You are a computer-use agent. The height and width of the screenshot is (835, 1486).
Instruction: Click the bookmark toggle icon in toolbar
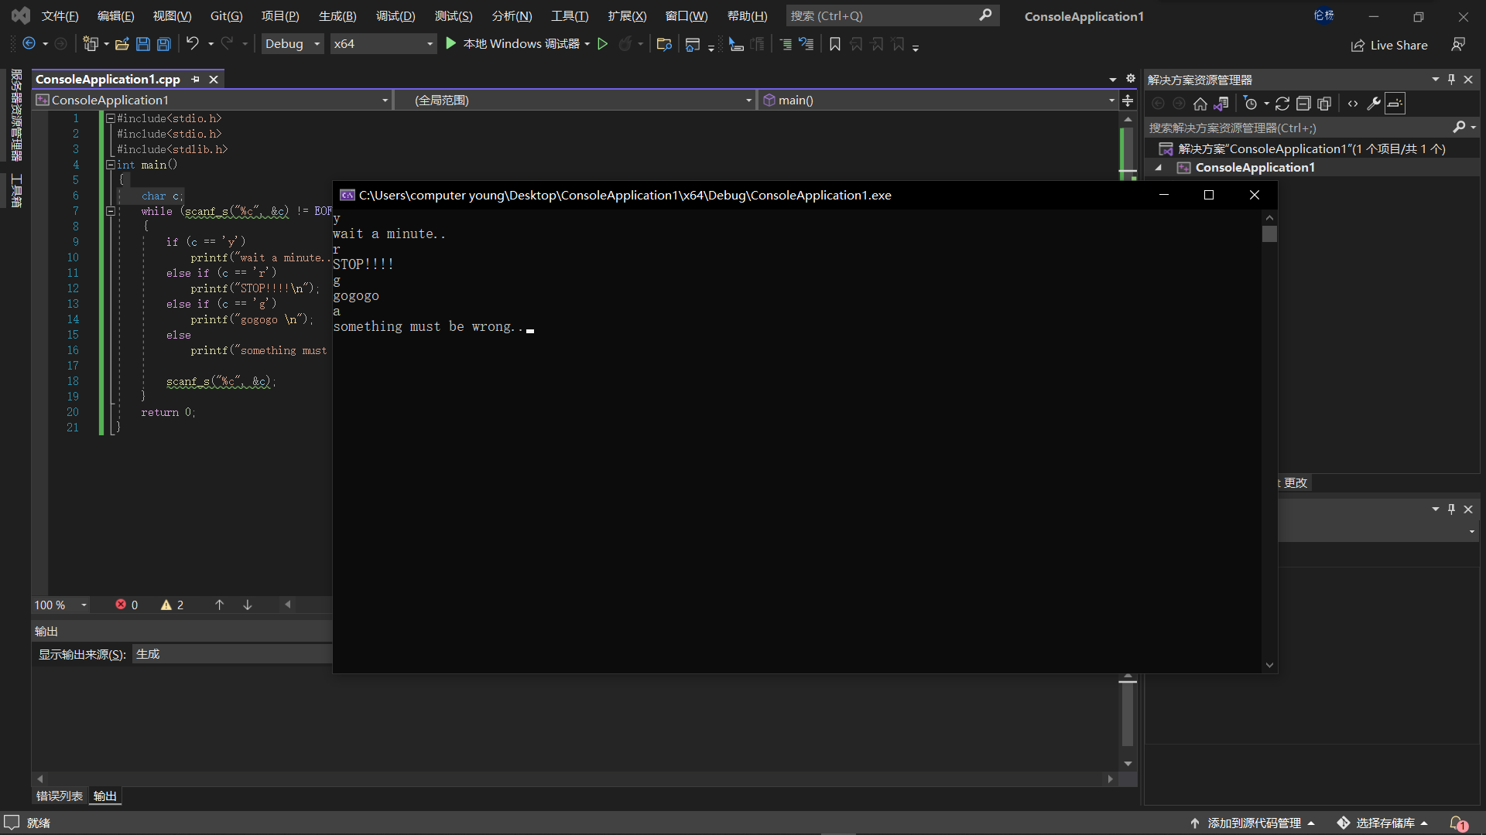click(834, 44)
